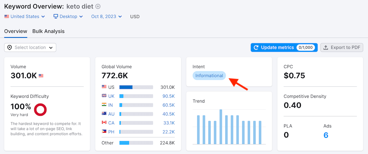The height and width of the screenshot is (154, 368).
Task: Open the Select location dropdown
Action: tap(30, 47)
